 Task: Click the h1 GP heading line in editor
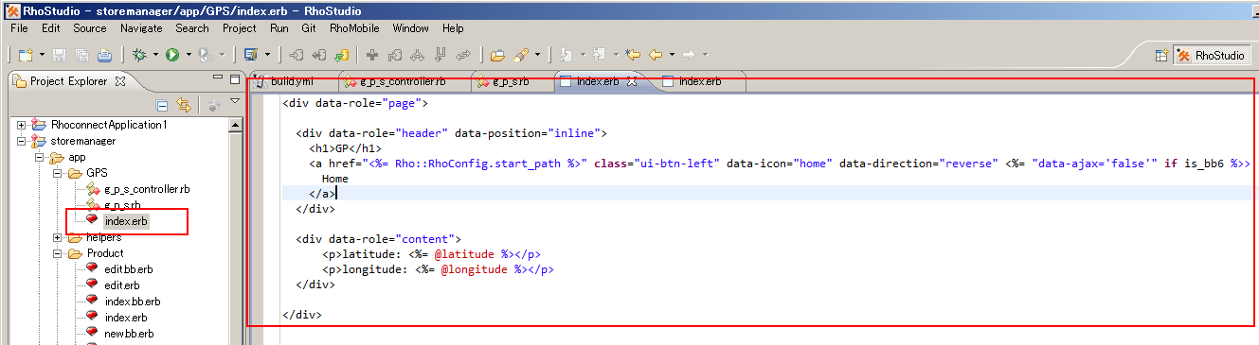345,147
